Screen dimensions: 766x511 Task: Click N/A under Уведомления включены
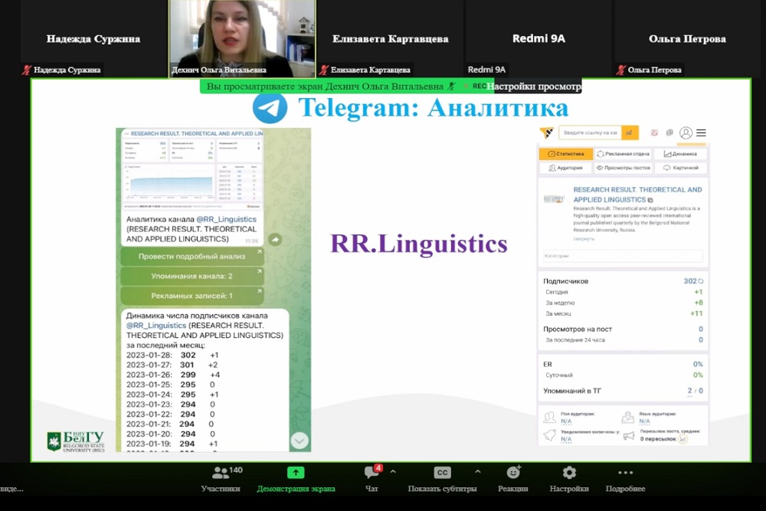pyautogui.click(x=566, y=439)
